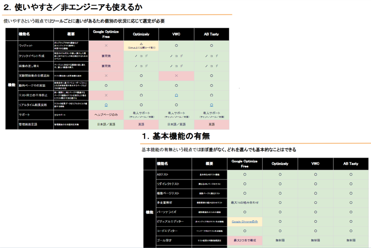Click VWO's "日本語／英語" language cell

pos(176,124)
